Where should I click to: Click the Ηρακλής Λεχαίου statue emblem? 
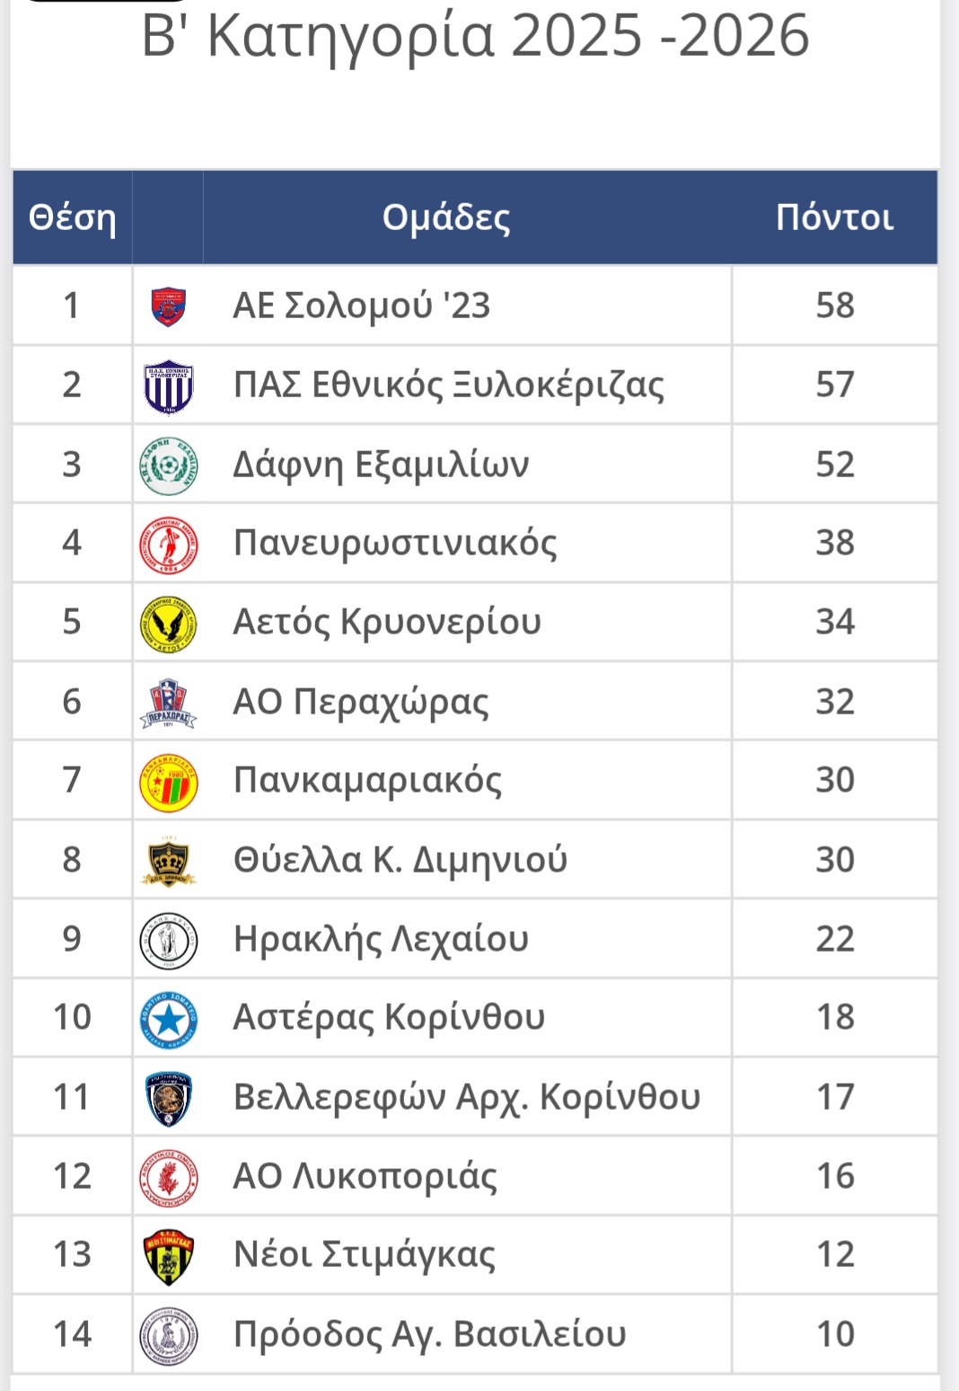pos(168,940)
